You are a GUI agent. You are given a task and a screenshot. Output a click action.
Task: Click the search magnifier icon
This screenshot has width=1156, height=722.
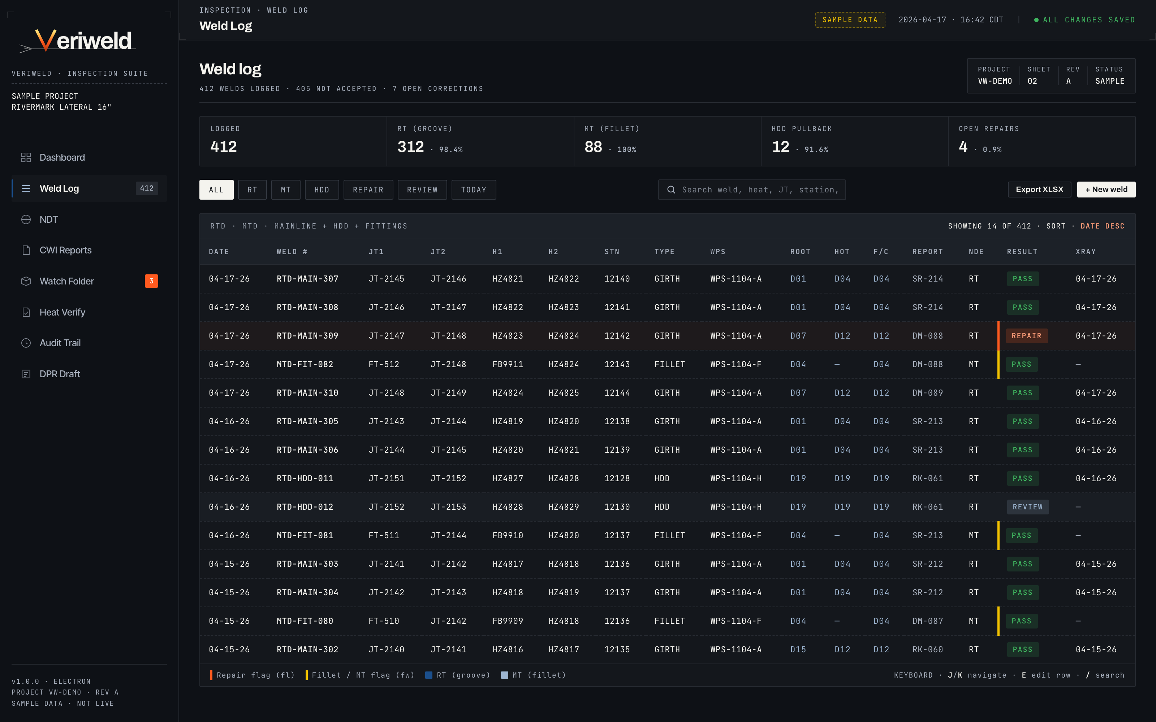(671, 190)
